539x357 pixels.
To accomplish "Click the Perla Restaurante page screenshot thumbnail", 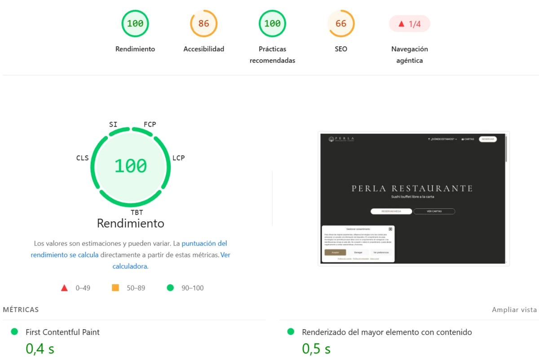I will click(x=414, y=198).
